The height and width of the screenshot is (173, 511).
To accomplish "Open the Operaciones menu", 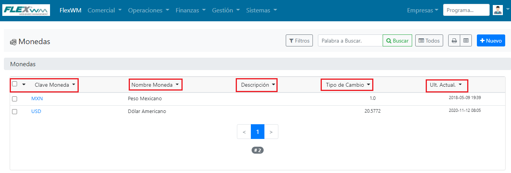I will (148, 10).
